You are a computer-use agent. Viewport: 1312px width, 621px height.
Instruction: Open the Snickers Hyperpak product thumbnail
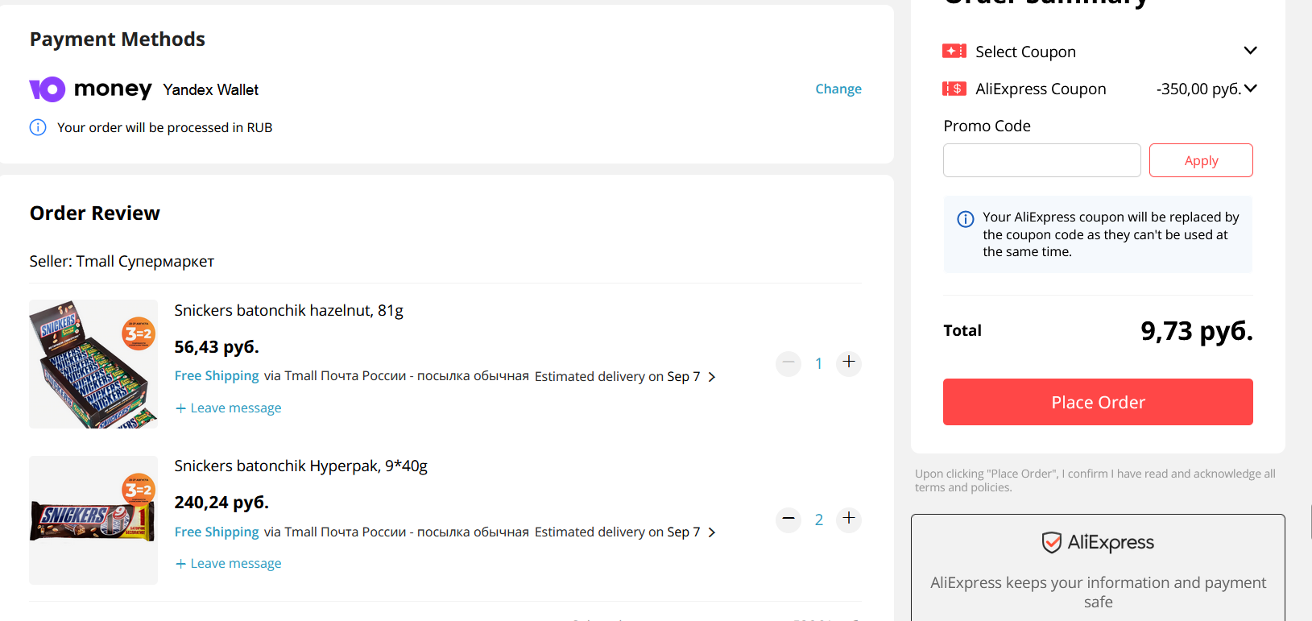(93, 520)
